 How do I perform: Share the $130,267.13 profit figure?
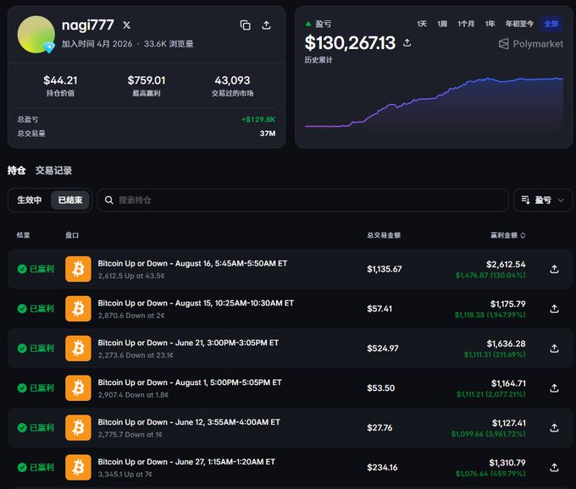(x=407, y=42)
